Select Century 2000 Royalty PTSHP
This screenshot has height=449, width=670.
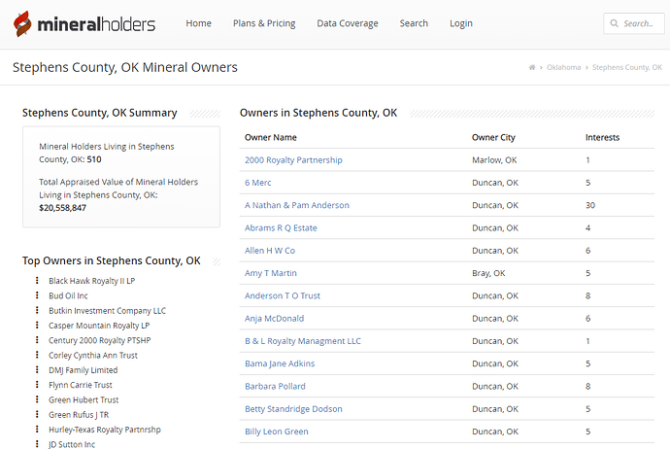coord(100,340)
